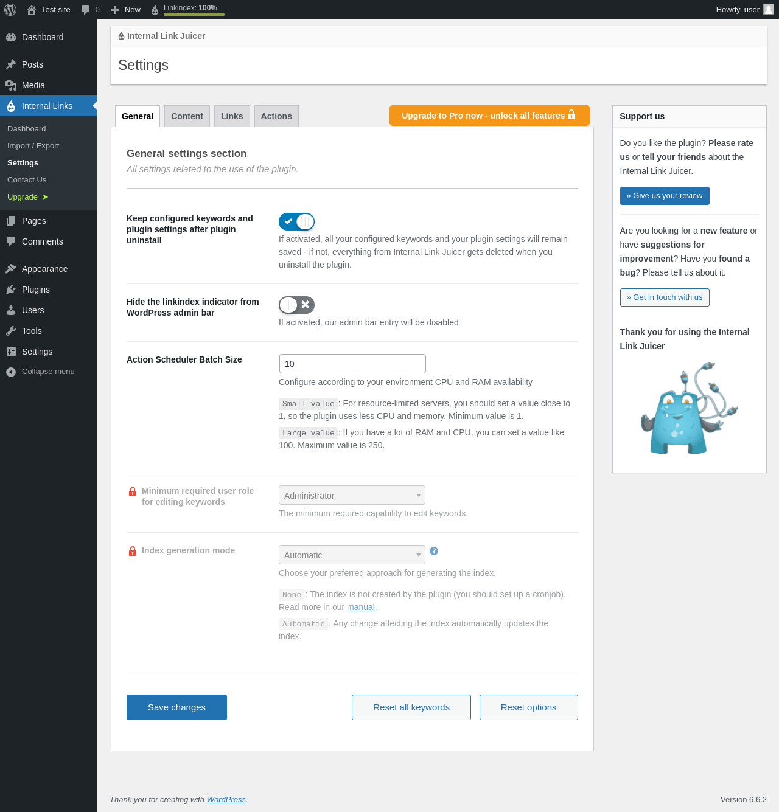Select the General tab
The width and height of the screenshot is (779, 812).
(x=138, y=116)
